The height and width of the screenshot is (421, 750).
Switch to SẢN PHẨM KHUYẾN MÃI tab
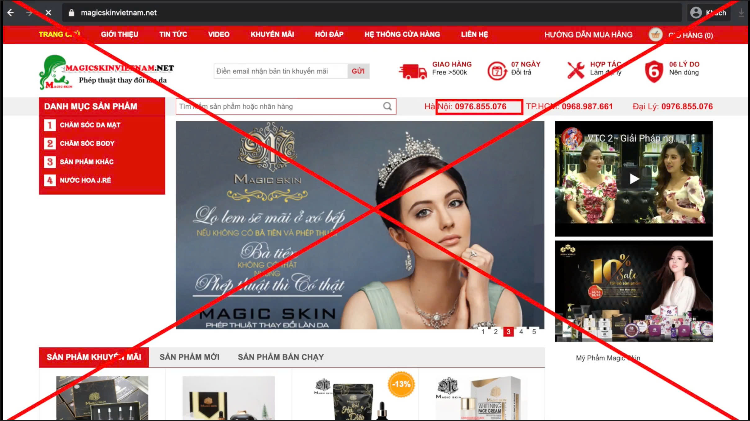[94, 357]
